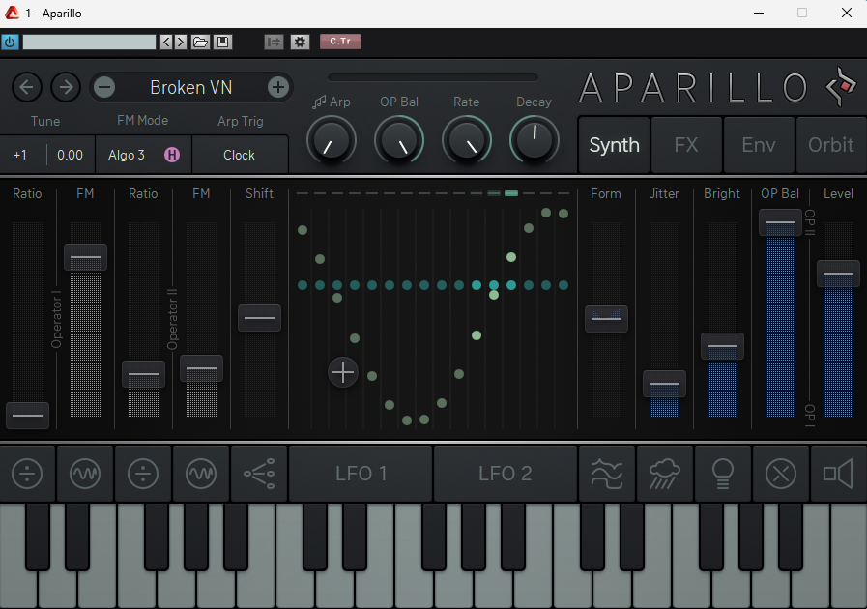Click the Operator I Ratio slider handle

(x=27, y=416)
